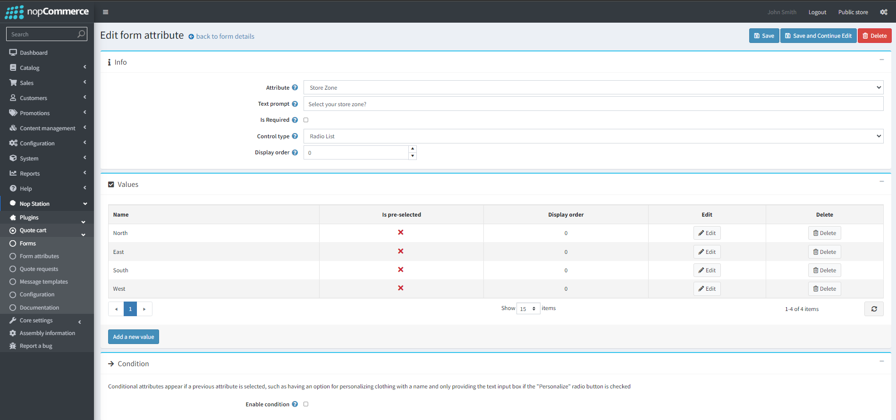Follow the back to form details link
The height and width of the screenshot is (420, 896).
click(225, 36)
